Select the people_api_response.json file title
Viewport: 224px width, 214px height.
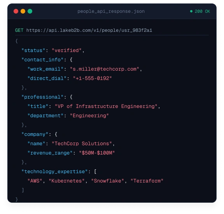[x=111, y=11]
